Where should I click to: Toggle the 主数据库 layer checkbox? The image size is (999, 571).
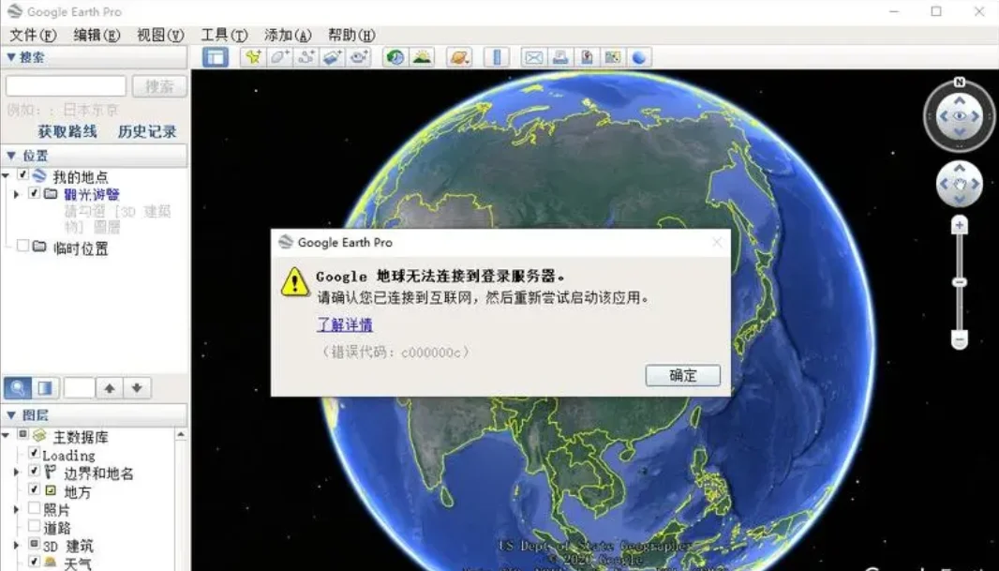(x=22, y=435)
